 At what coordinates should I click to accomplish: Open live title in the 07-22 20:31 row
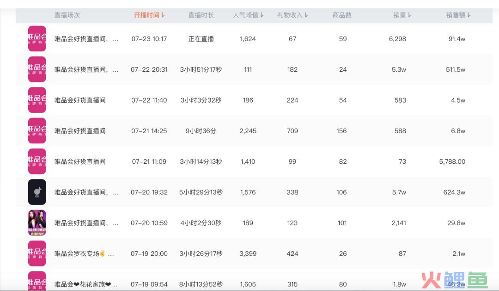[86, 69]
